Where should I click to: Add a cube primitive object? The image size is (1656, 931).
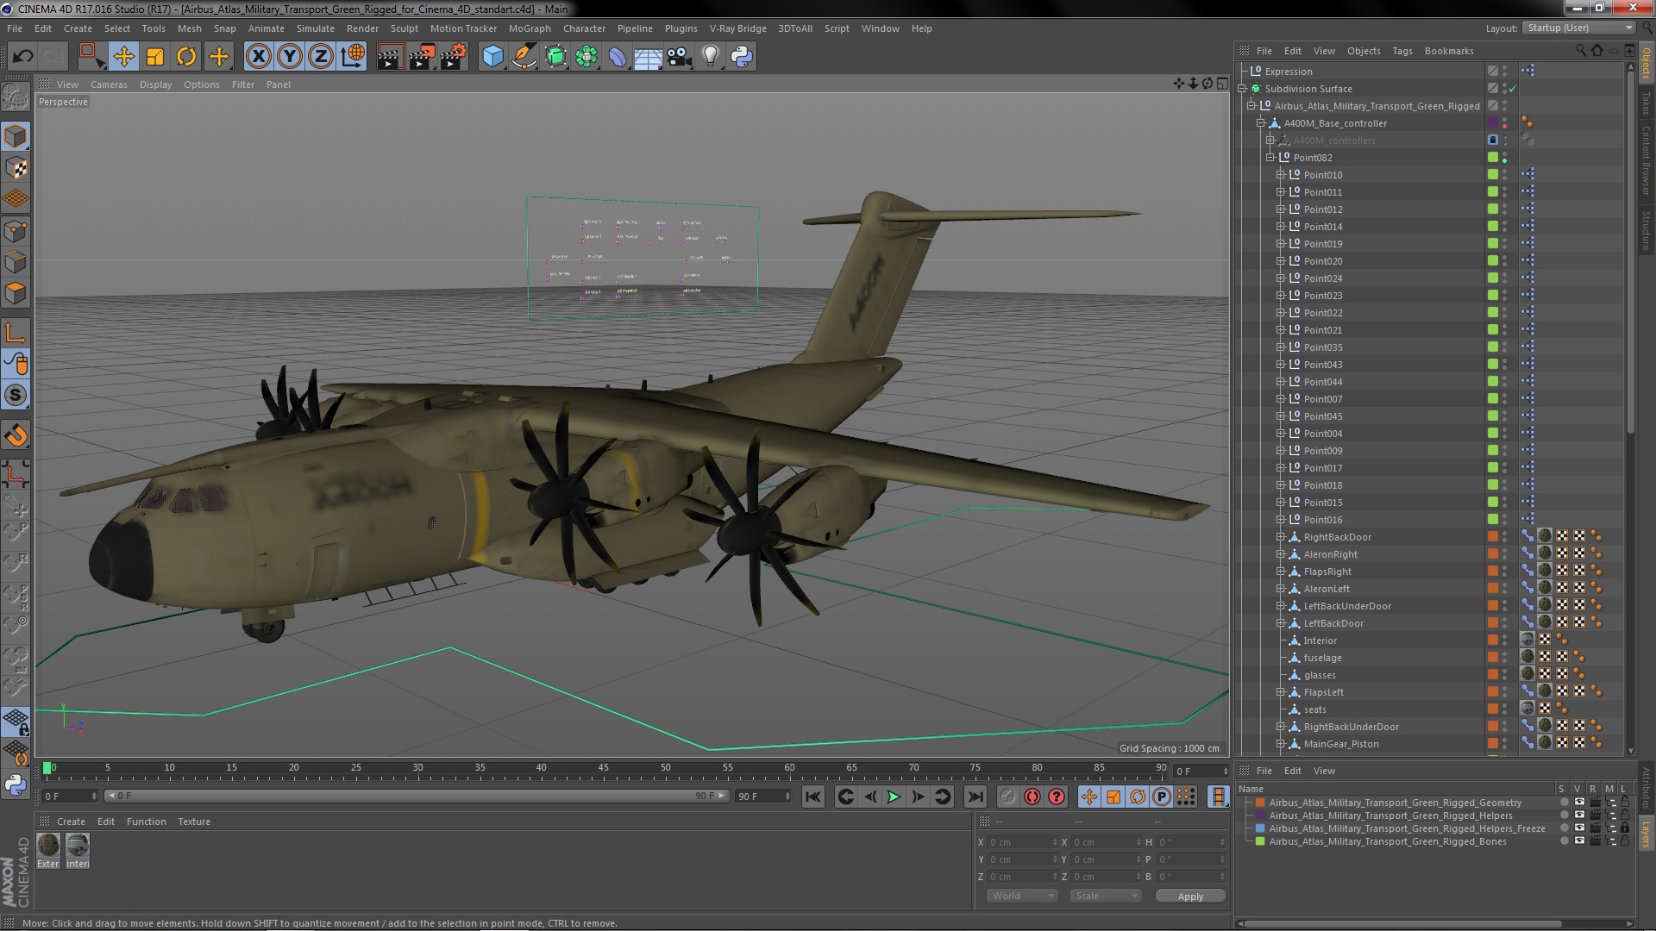click(492, 57)
